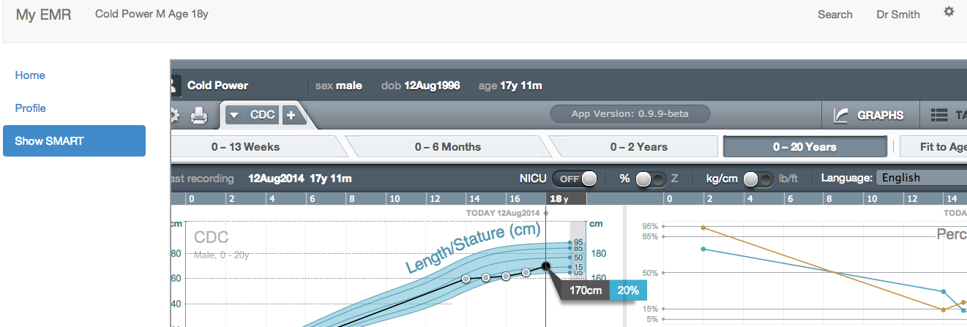
Task: Click the plus icon next to CDC
Action: point(290,115)
